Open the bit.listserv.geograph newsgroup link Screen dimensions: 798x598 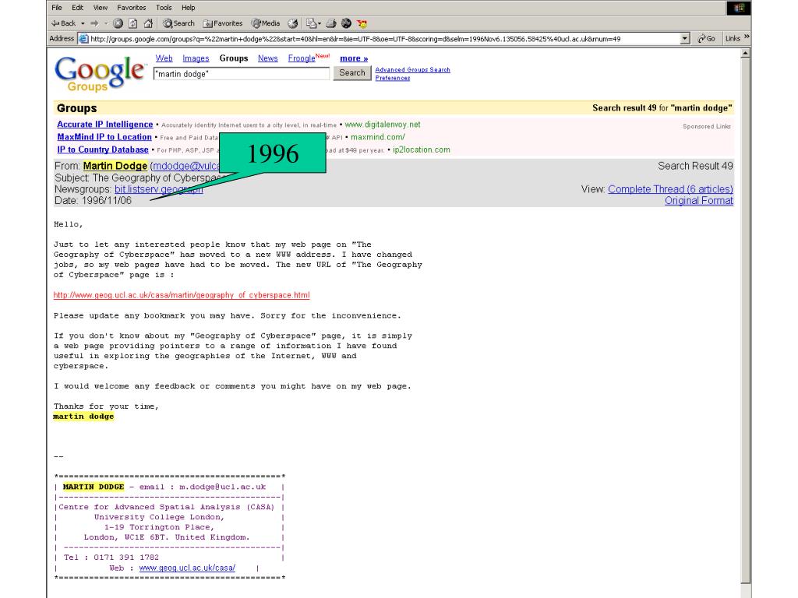[x=159, y=189]
